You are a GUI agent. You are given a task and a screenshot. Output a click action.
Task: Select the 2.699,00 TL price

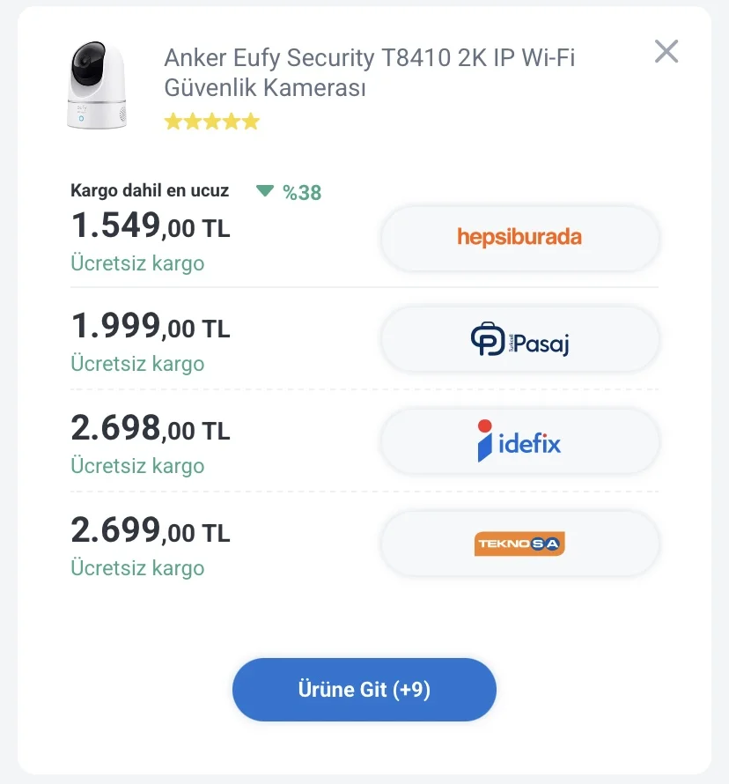pos(150,531)
